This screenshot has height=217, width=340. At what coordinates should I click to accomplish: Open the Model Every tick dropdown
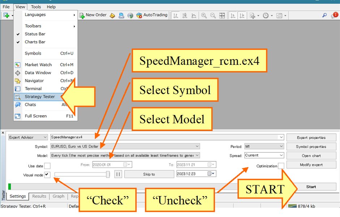(125, 156)
